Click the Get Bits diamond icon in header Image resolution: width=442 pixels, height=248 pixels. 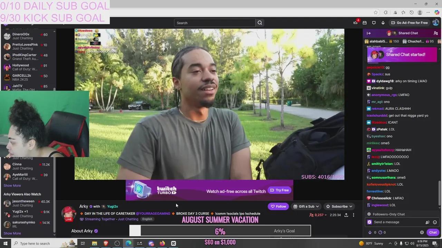(x=383, y=23)
